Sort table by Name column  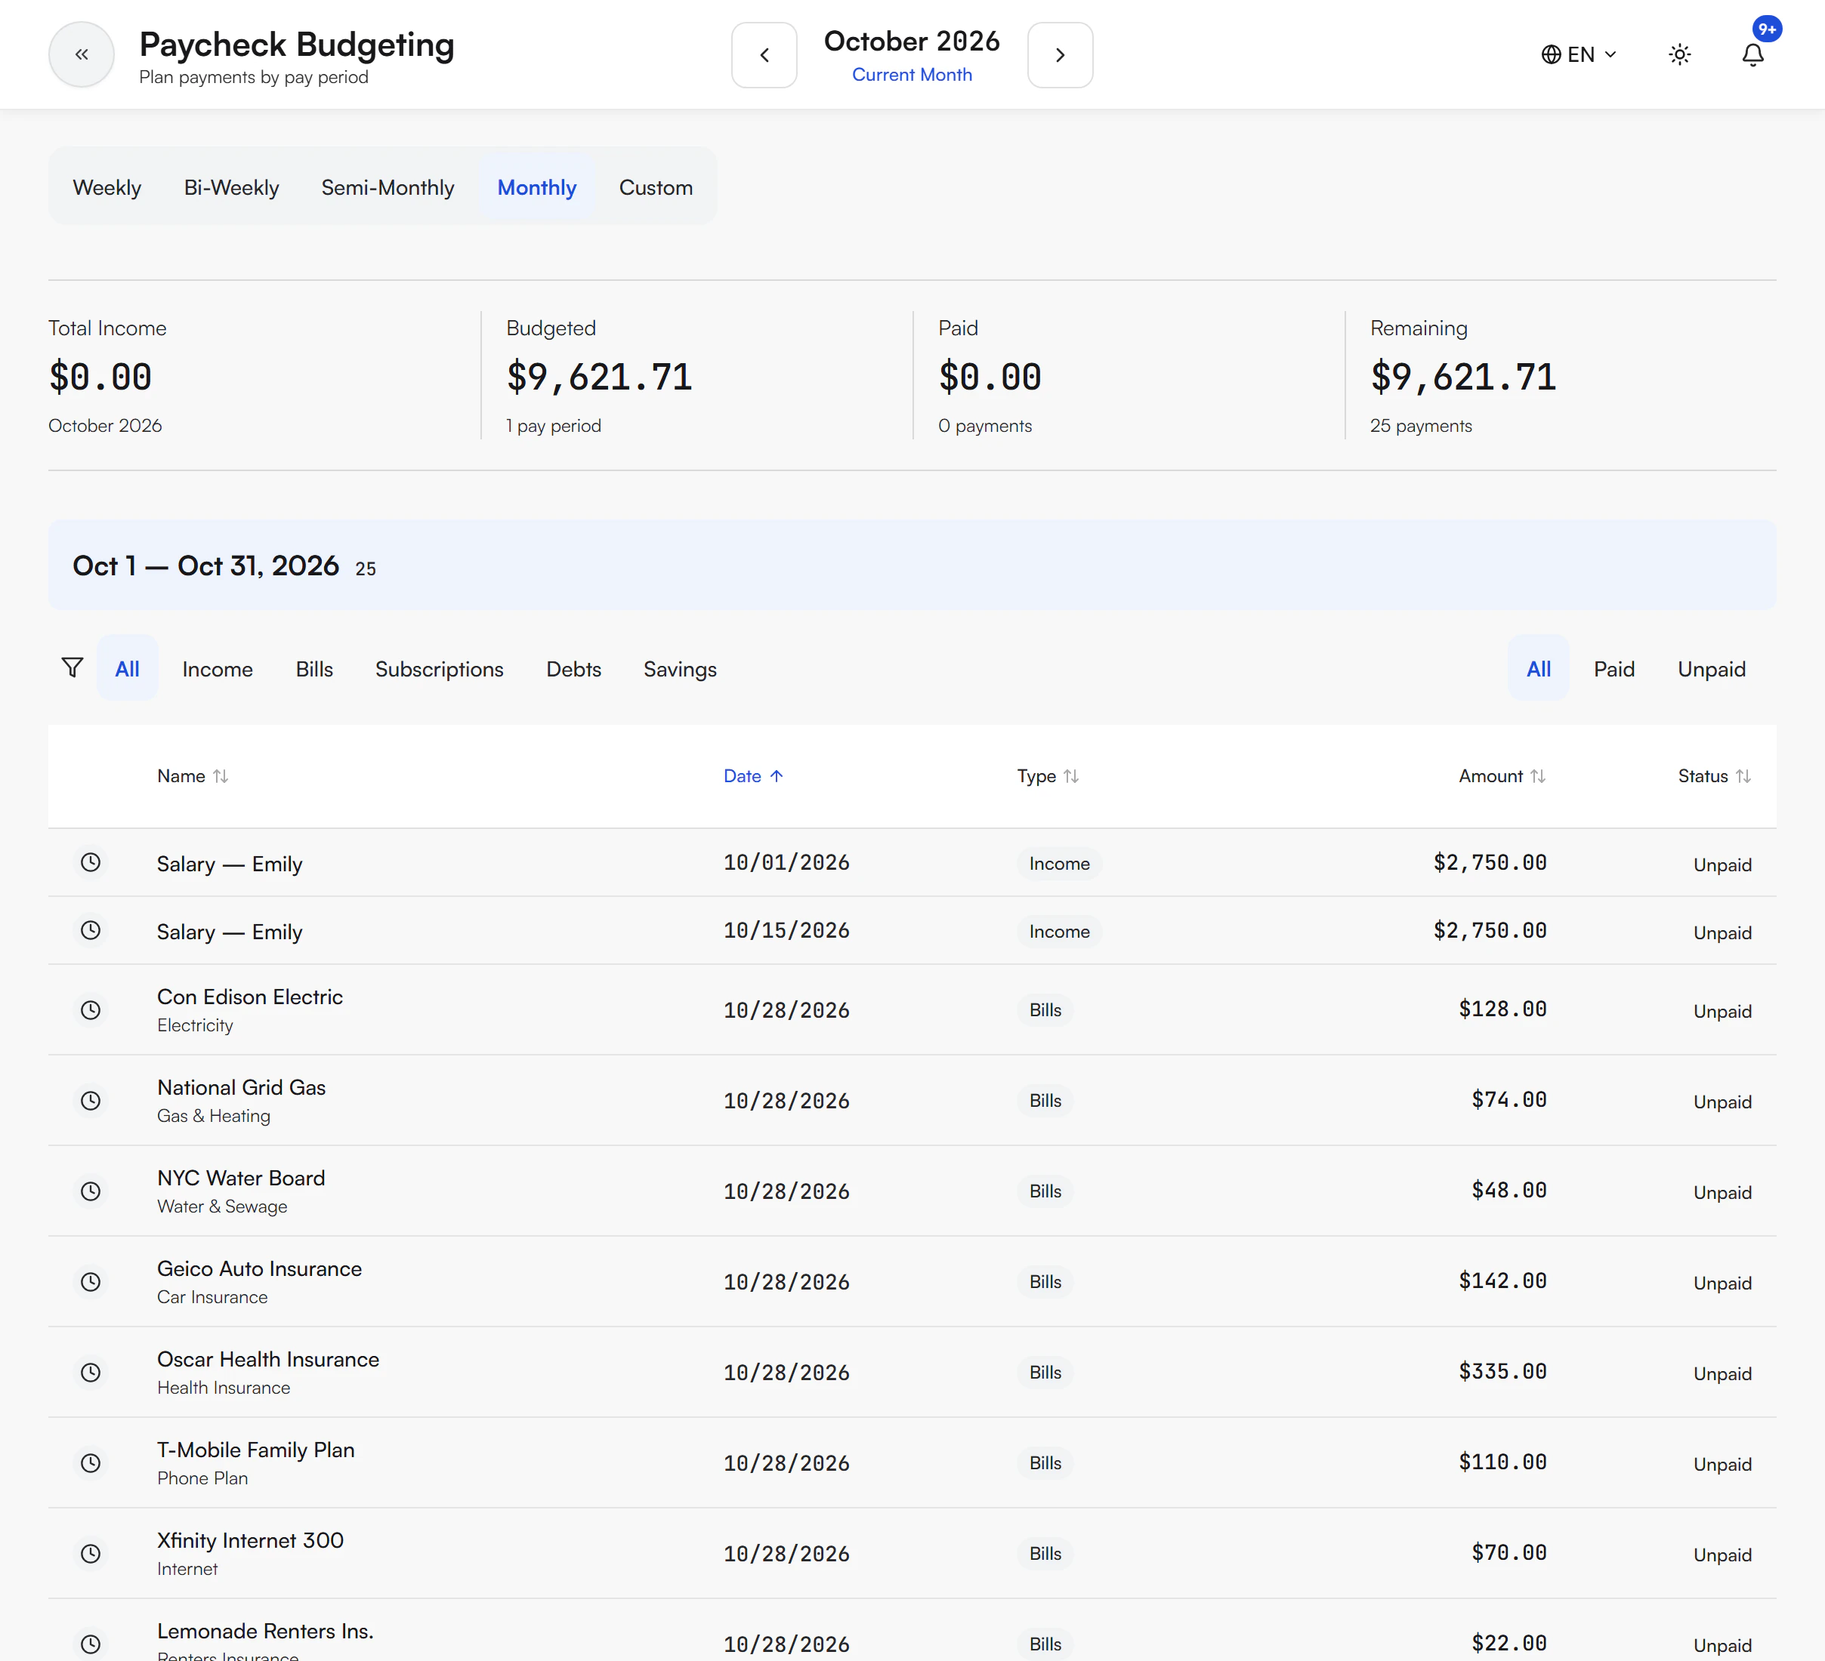coord(192,776)
